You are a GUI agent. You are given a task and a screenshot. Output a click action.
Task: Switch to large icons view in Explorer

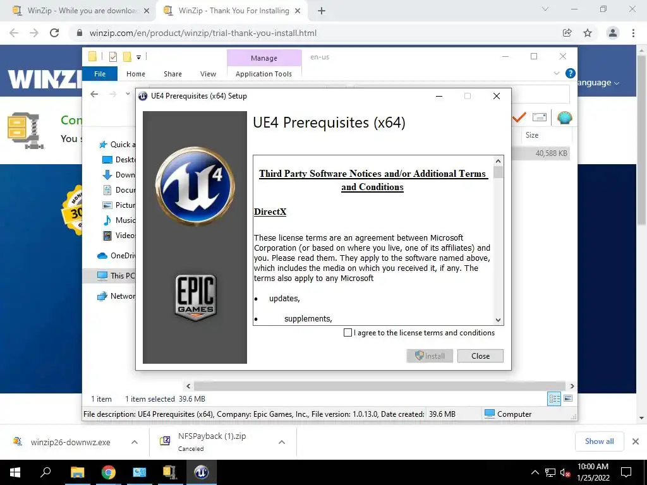(568, 398)
